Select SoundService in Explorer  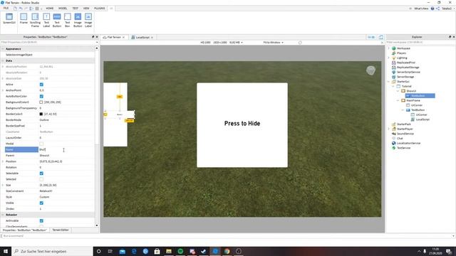click(405, 134)
